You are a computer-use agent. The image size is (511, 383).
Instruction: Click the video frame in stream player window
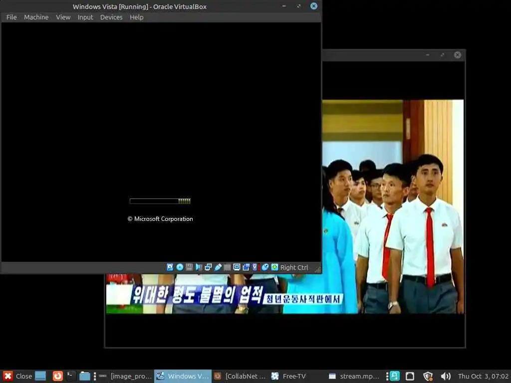[393, 206]
